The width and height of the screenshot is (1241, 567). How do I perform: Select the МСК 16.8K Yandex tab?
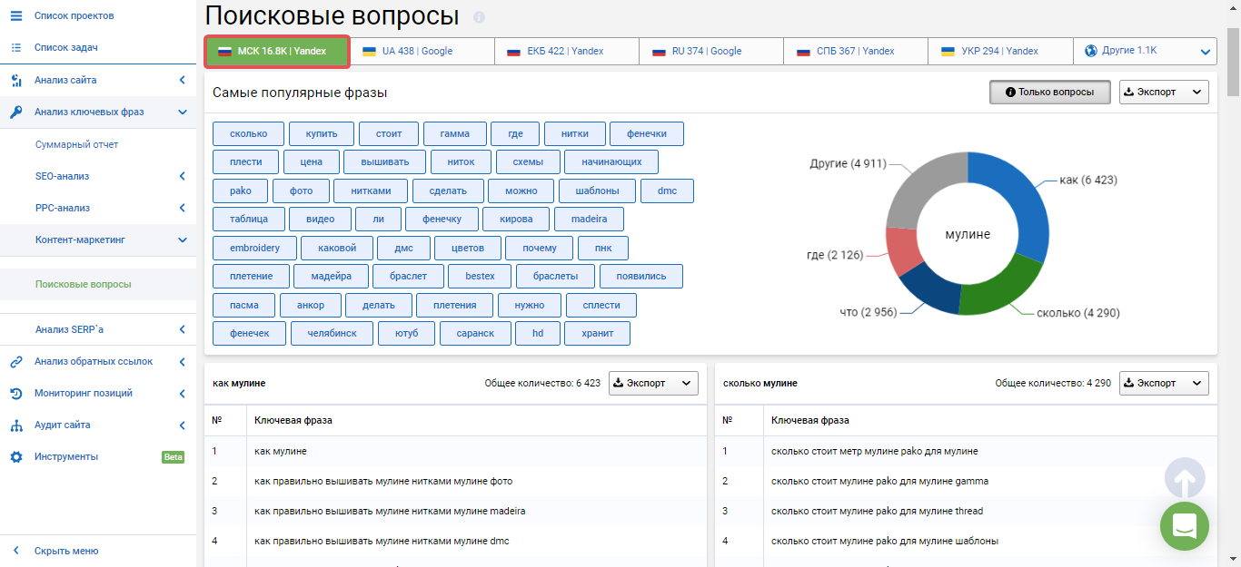pos(277,52)
